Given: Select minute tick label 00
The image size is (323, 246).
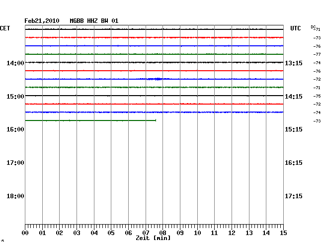Looking at the screenshot, I should tap(25, 233).
